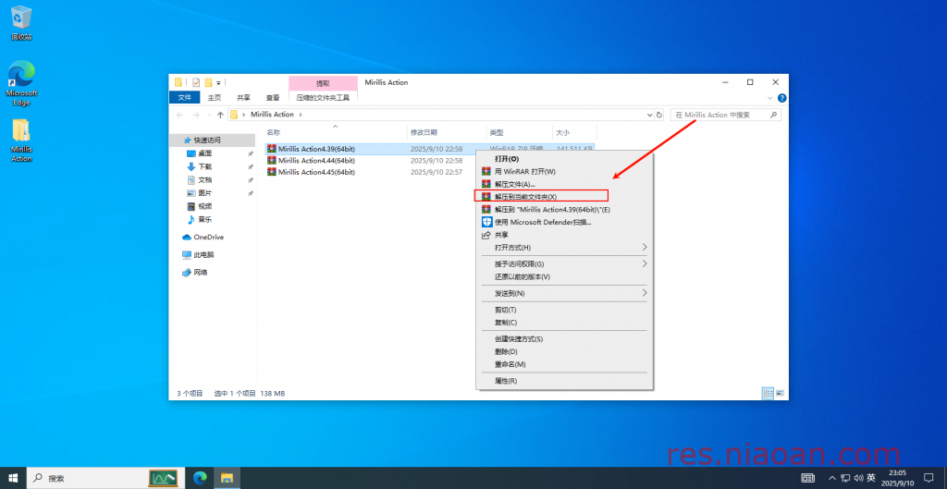Screen dimensions: 947x489
Task: Open the touch keyboard tray icon
Action: click(806, 478)
